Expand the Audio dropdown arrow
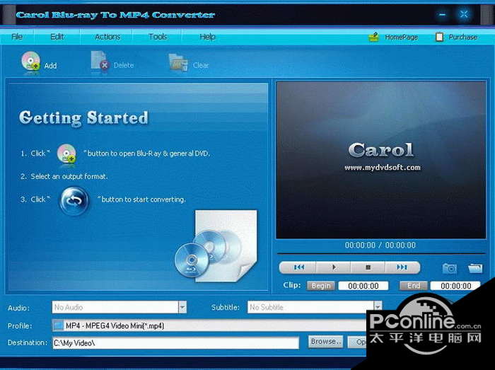The width and height of the screenshot is (495, 370). [x=182, y=307]
